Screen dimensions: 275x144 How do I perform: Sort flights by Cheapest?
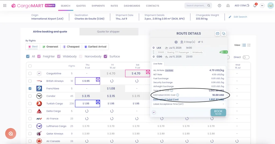[x=71, y=47]
